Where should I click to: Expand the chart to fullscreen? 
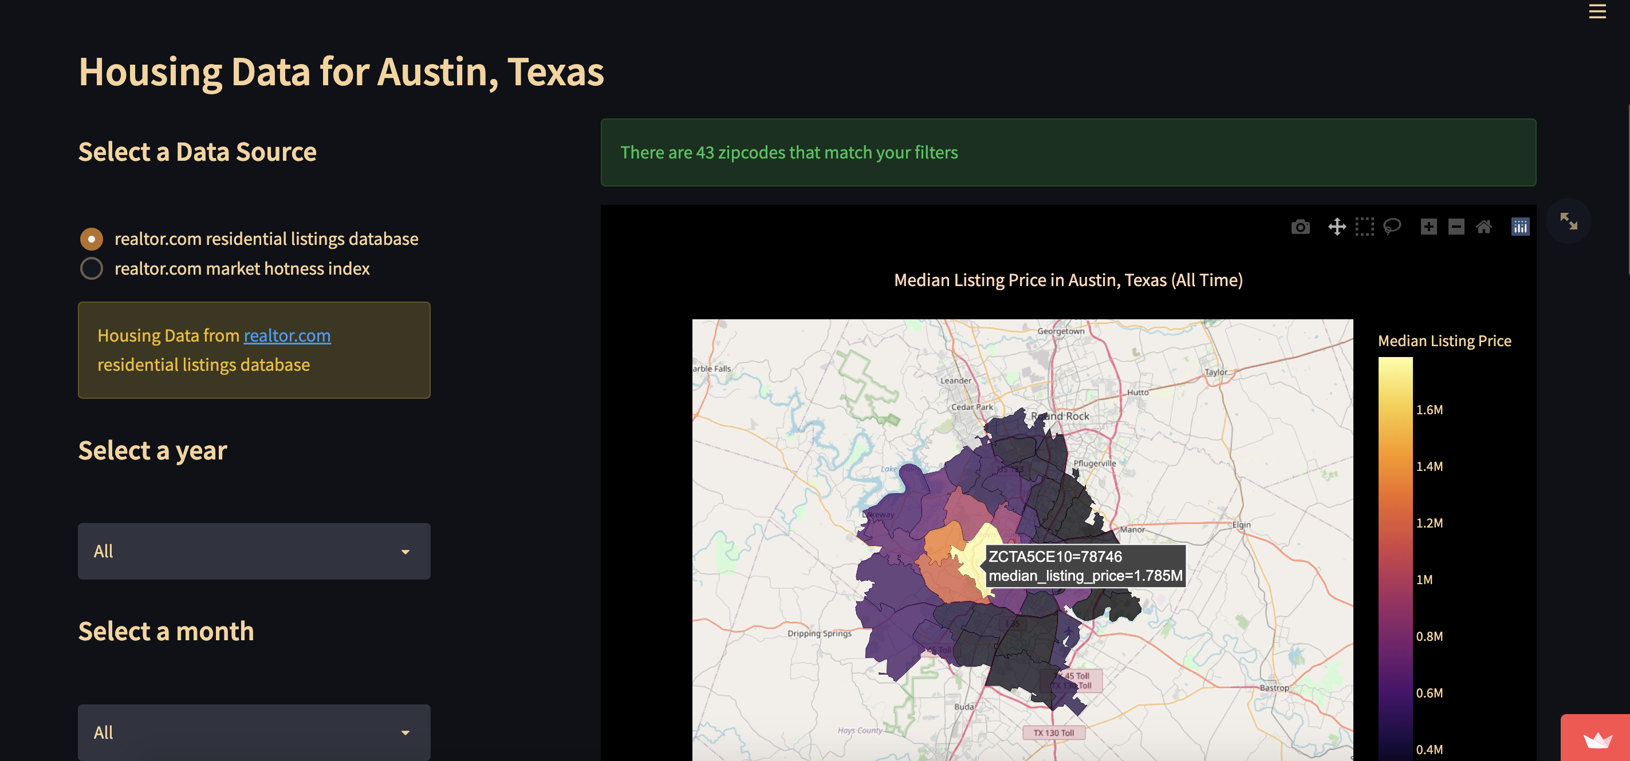(x=1568, y=221)
